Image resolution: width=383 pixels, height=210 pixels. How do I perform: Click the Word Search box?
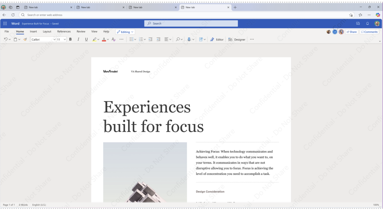(191, 24)
